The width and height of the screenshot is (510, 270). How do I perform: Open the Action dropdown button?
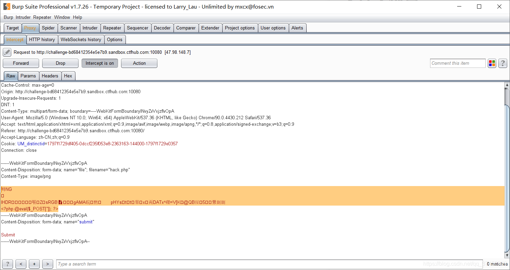139,63
